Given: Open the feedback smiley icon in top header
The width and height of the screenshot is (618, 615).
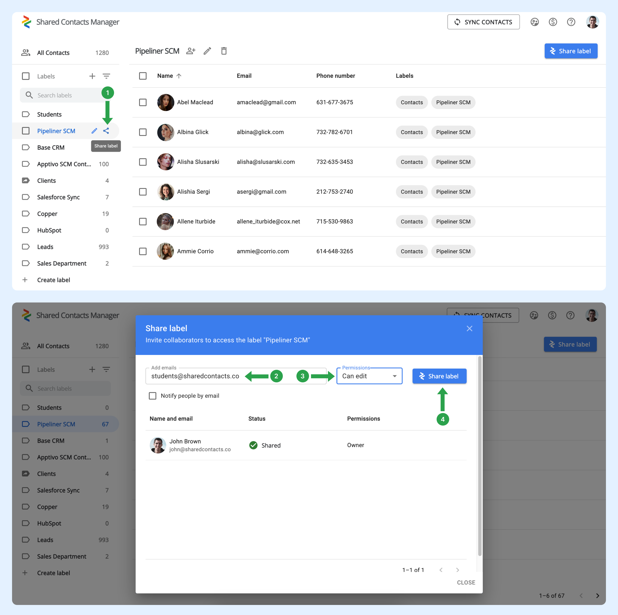Looking at the screenshot, I should [535, 22].
